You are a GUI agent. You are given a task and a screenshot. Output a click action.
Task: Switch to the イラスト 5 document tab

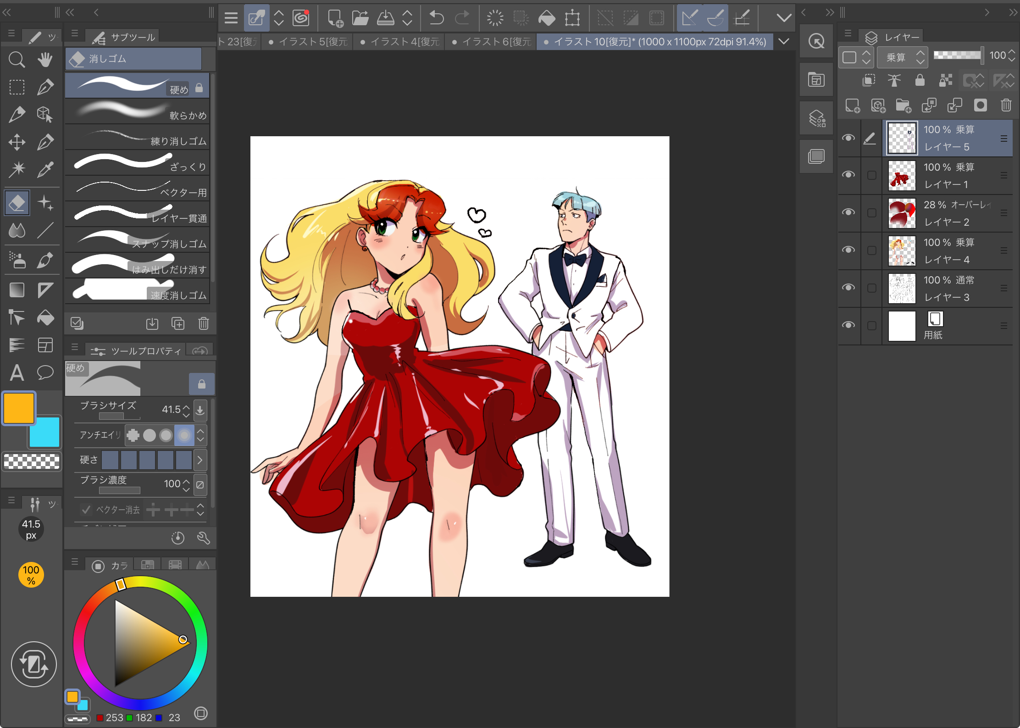point(308,42)
